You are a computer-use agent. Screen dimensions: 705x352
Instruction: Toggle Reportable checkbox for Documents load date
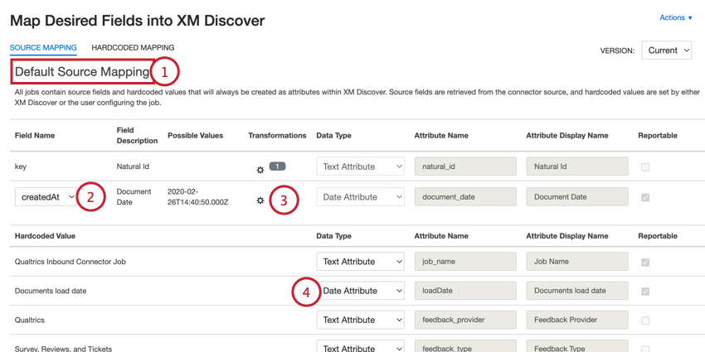(x=645, y=292)
